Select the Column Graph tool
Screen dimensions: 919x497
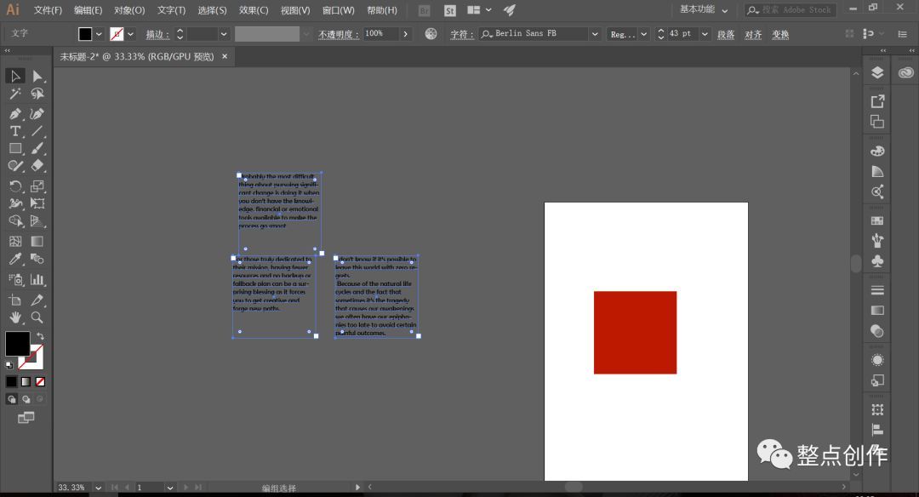click(37, 279)
